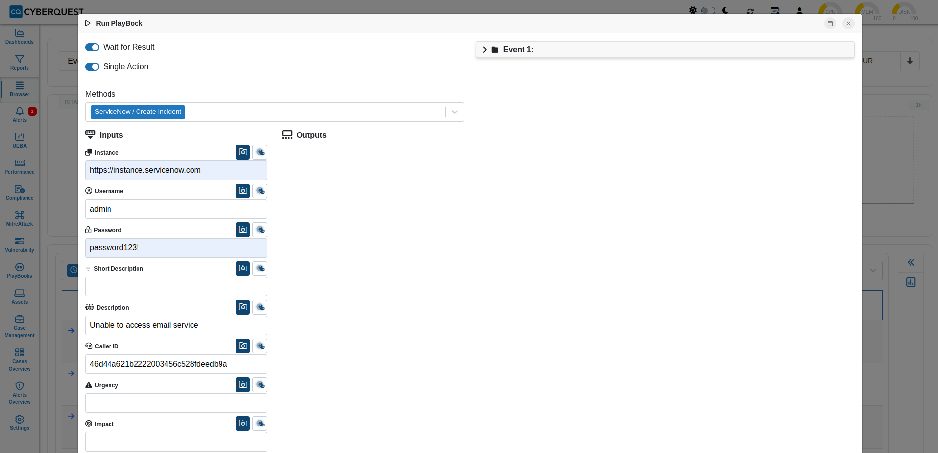Screen dimensions: 938x453
Task: Click the cloud variable icon for Impact
Action: tap(260, 424)
